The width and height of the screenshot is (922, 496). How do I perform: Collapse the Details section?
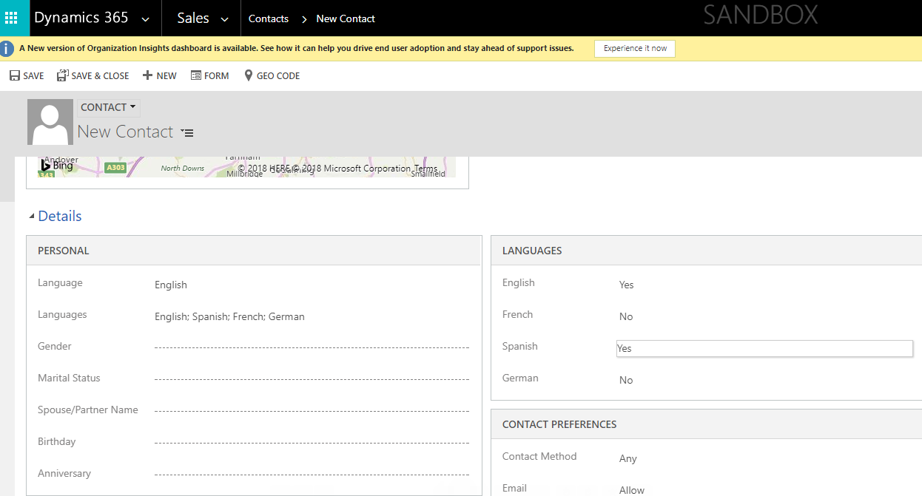tap(32, 216)
